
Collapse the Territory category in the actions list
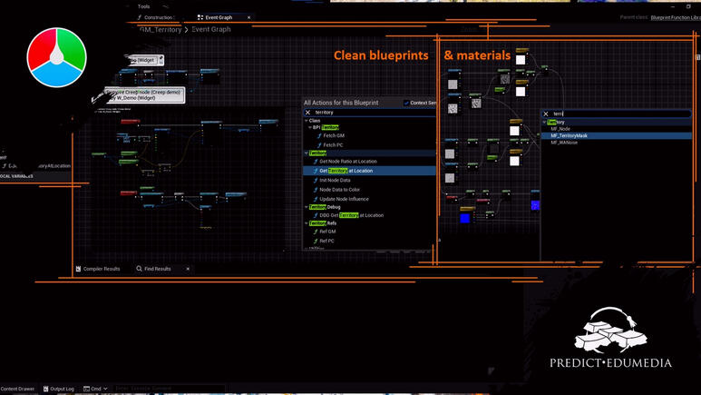307,153
